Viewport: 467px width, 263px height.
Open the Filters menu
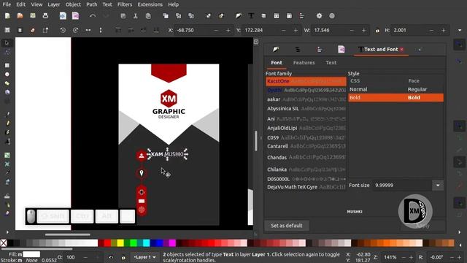(125, 4)
